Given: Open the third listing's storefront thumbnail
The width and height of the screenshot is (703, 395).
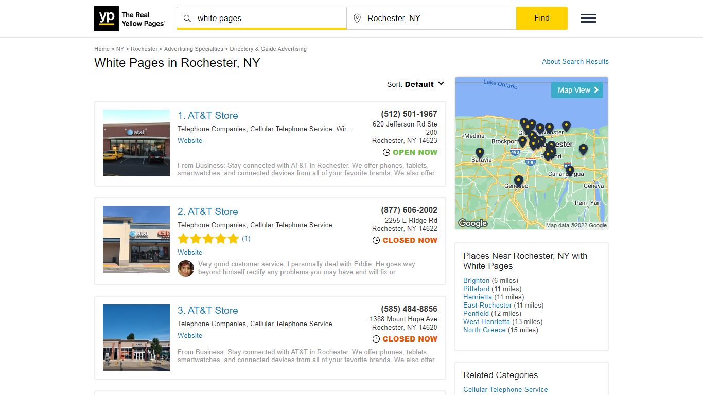Looking at the screenshot, I should pyautogui.click(x=136, y=338).
